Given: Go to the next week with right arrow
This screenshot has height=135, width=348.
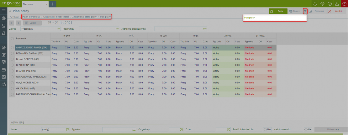Looking at the screenshot, I should [18, 23].
